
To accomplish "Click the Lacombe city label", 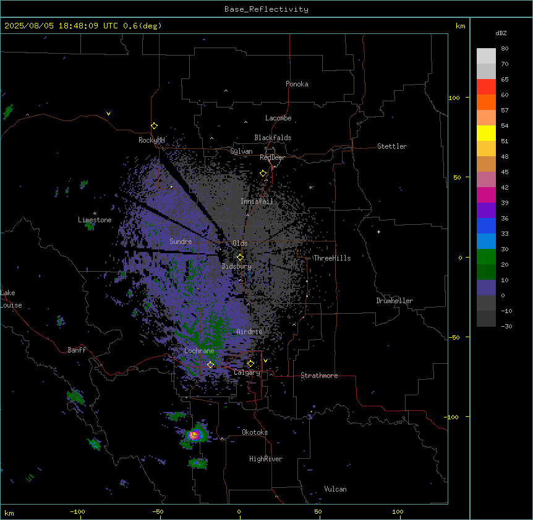I will pos(278,118).
